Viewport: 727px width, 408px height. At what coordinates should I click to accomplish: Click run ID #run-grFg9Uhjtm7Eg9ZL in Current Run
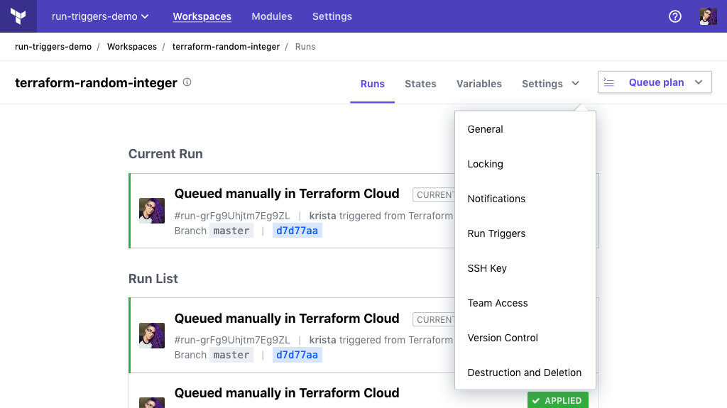pos(232,216)
